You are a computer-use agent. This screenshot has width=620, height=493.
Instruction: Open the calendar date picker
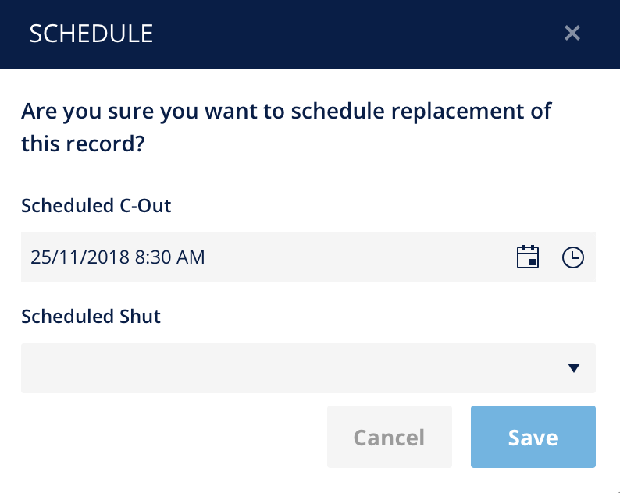(x=528, y=257)
